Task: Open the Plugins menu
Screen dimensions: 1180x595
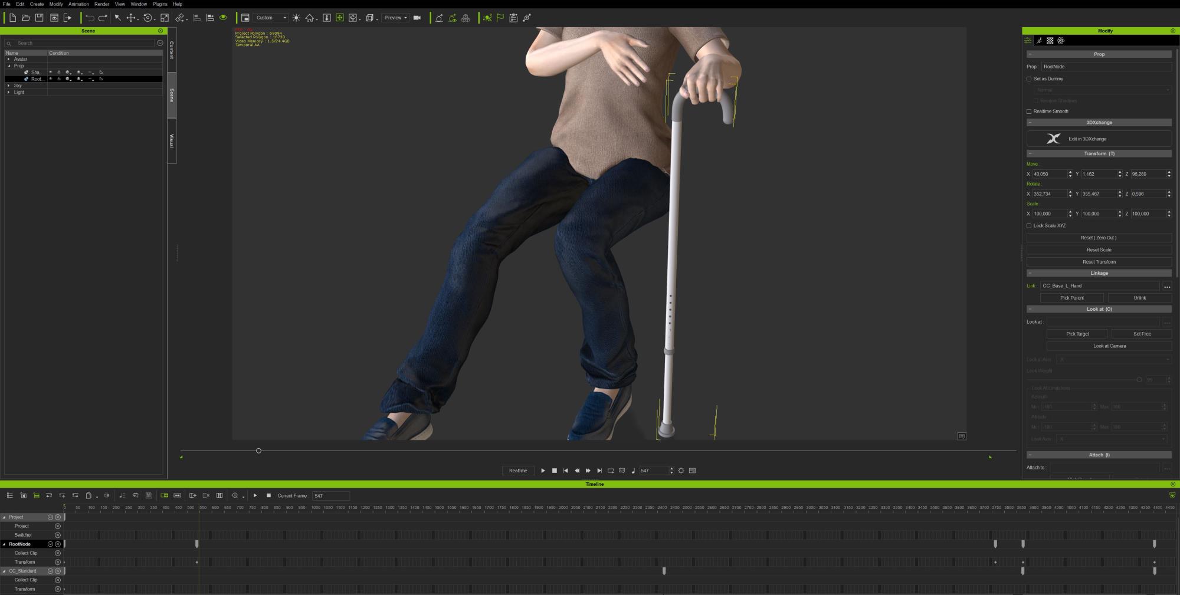Action: (x=160, y=4)
